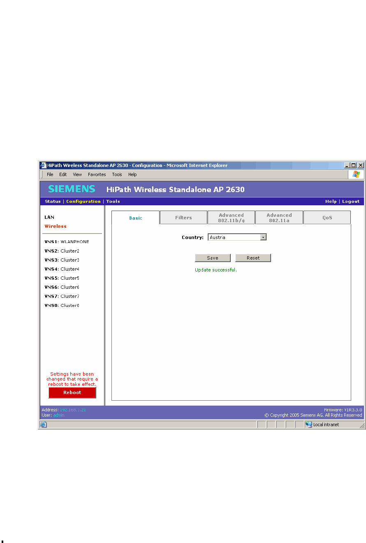Open the Tools link in blue navigation bar

(113, 202)
